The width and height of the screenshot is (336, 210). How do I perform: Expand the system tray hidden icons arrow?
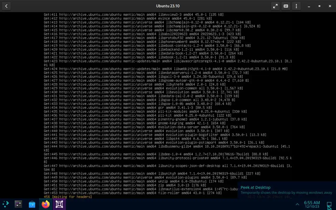tap(297, 204)
